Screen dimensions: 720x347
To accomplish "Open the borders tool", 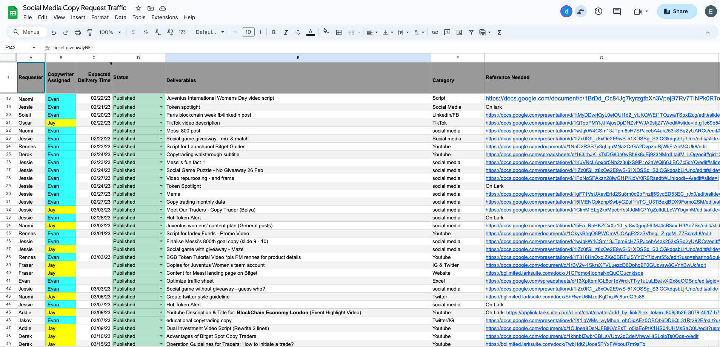I will 339,32.
